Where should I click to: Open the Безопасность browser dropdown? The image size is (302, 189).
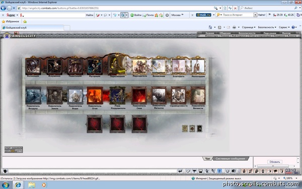pyautogui.click(x=267, y=27)
